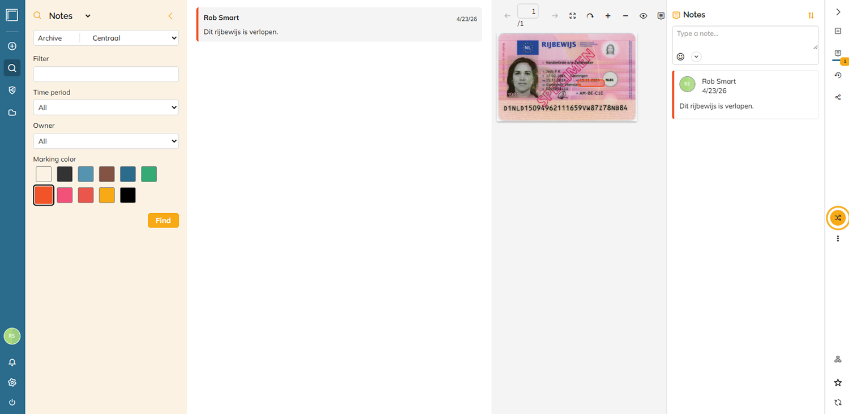Screen dimensions: 849x414
Task: Open the shield checkmark sidebar icon
Action: (x=12, y=90)
